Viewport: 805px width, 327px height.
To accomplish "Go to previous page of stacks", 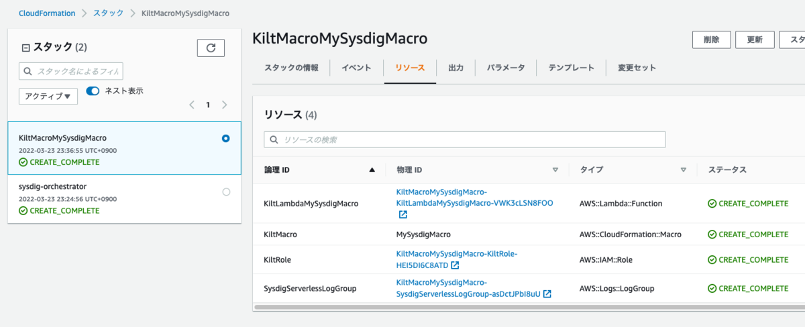I will (x=192, y=105).
